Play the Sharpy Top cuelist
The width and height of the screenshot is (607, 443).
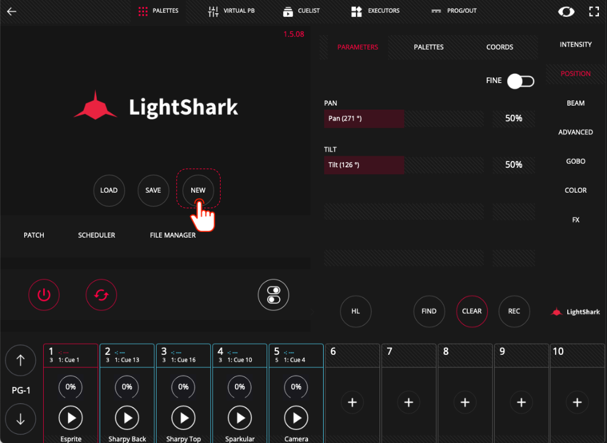(x=184, y=418)
